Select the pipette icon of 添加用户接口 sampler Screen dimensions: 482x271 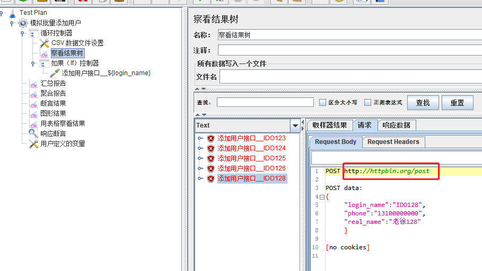(55, 73)
